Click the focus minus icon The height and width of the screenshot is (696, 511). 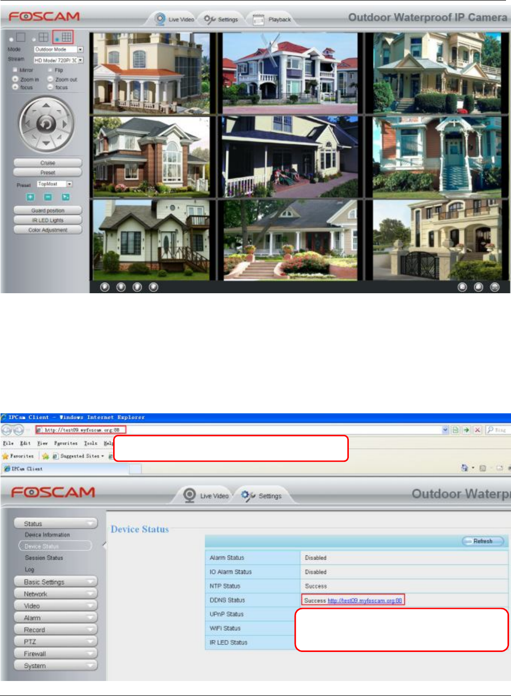click(50, 87)
